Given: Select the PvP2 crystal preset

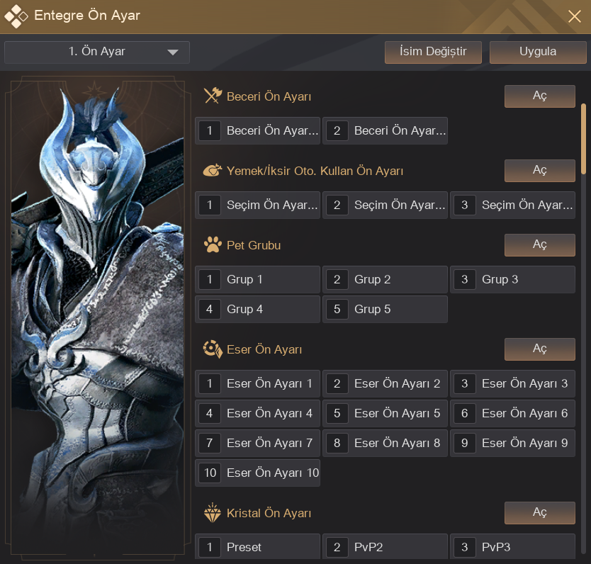Looking at the screenshot, I should (x=385, y=547).
